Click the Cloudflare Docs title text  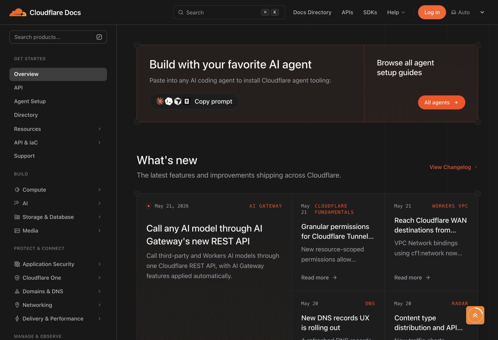[55, 12]
